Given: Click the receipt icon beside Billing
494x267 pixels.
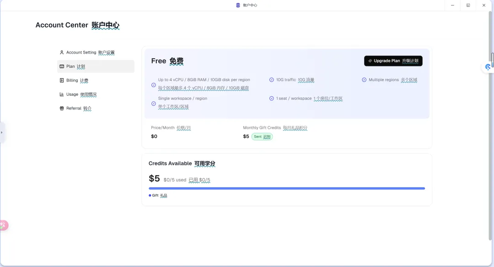Looking at the screenshot, I should pyautogui.click(x=62, y=81).
